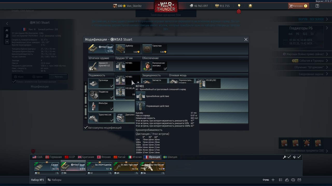The height and width of the screenshot is (186, 332).
Task: Click the Модификации button in vehicle info panel
Action: [40, 87]
